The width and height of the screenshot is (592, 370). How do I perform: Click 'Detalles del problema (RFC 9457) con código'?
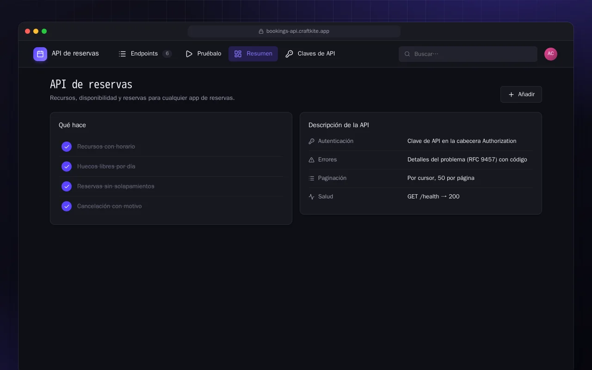pos(467,160)
